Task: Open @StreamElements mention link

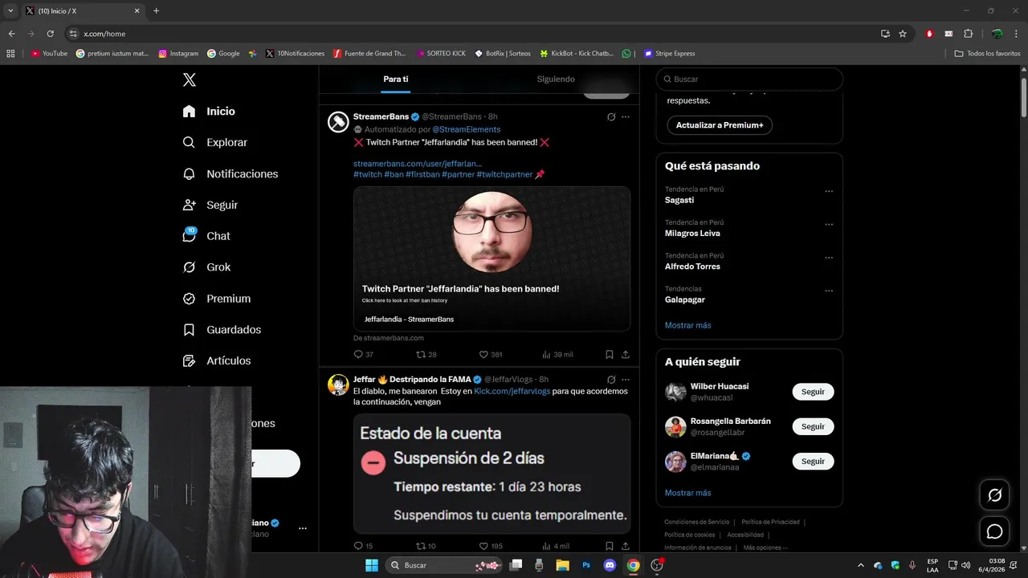Action: coord(466,129)
